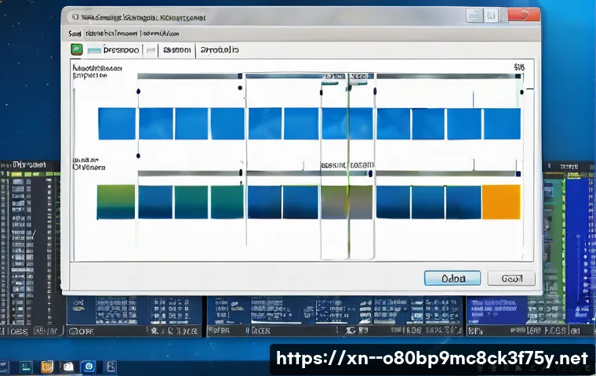
Task: Select the last blue block in the top row
Action: click(x=501, y=124)
